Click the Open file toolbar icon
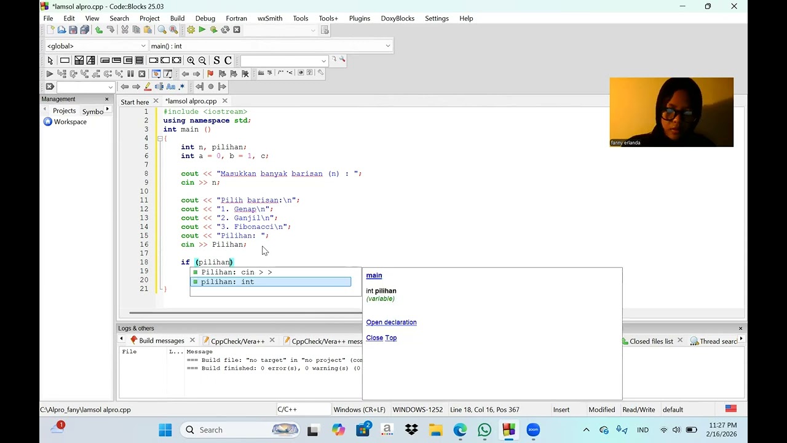Screen dimensions: 787x443 coord(61,30)
